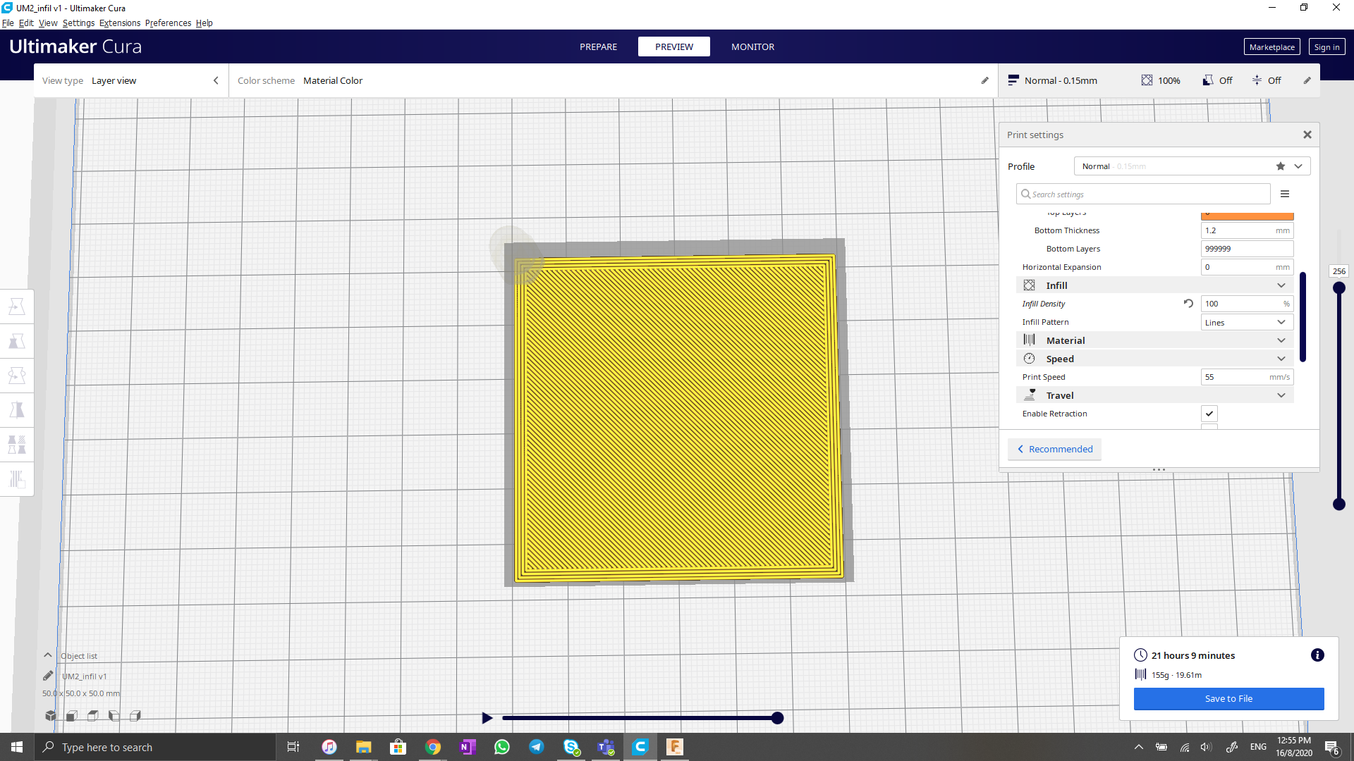Click the Horizontal Expansion value field

pyautogui.click(x=1247, y=267)
